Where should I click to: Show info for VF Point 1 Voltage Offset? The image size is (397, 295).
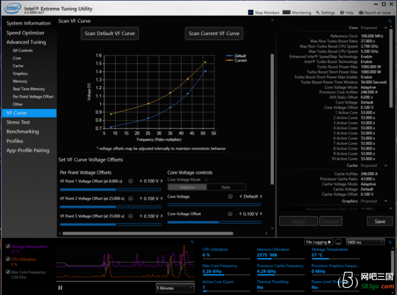(130, 181)
